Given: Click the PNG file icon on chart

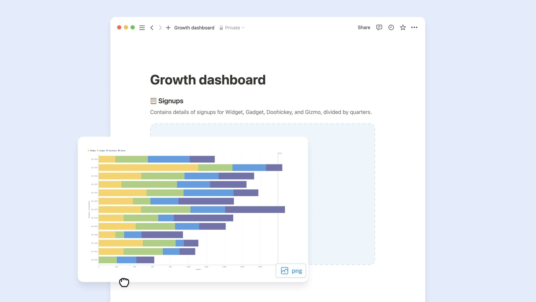Looking at the screenshot, I should point(285,270).
